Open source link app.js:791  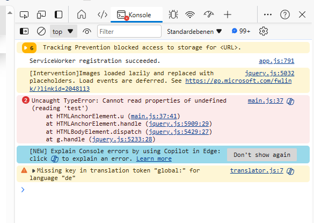(x=276, y=61)
